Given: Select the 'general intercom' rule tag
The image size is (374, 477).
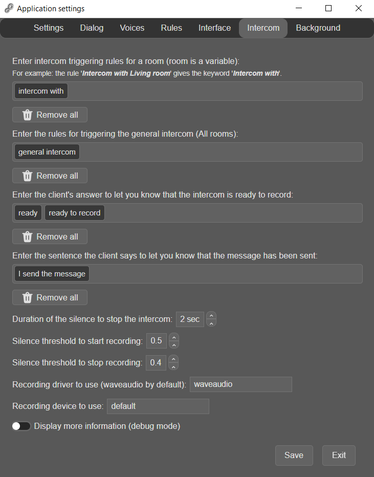Looking at the screenshot, I should [47, 152].
